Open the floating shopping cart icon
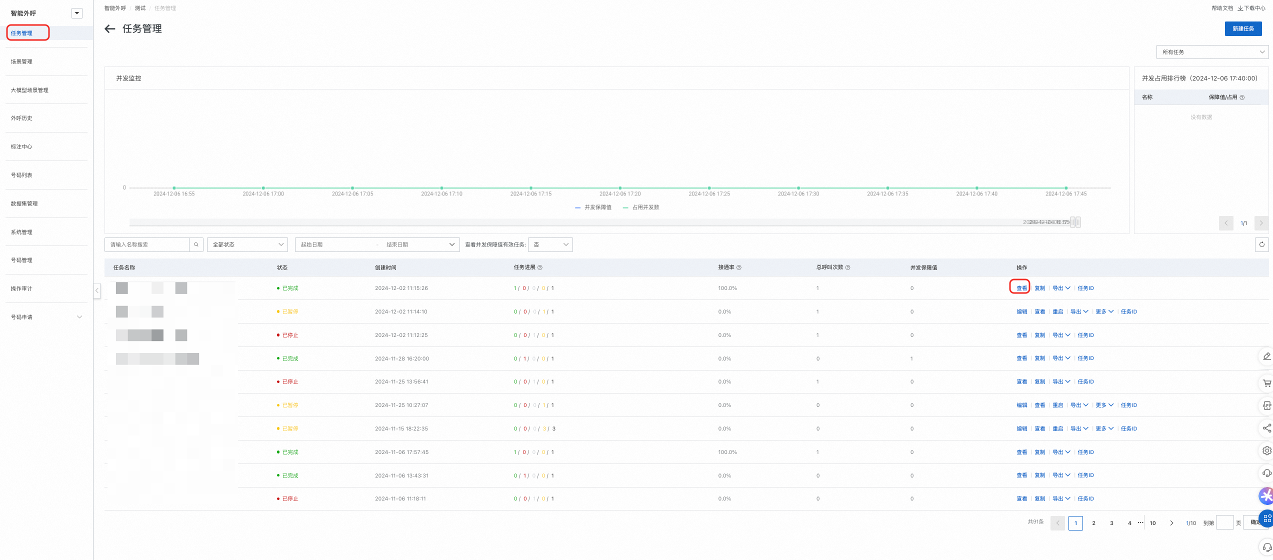This screenshot has width=1273, height=560. click(x=1266, y=383)
